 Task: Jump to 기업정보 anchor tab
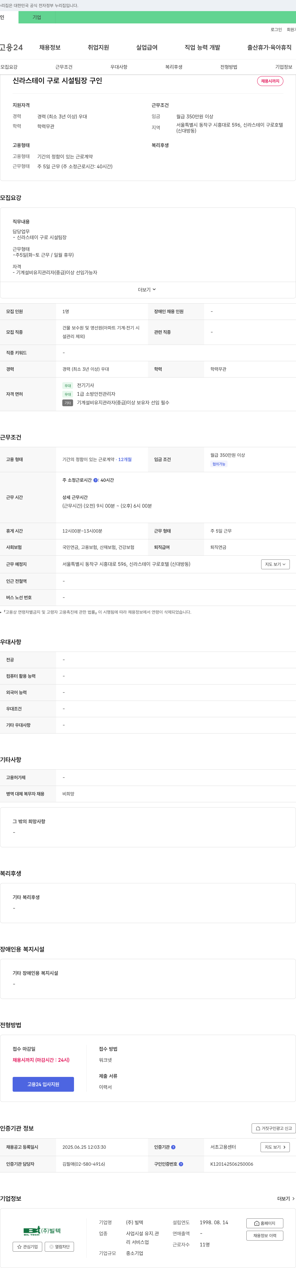(x=284, y=67)
